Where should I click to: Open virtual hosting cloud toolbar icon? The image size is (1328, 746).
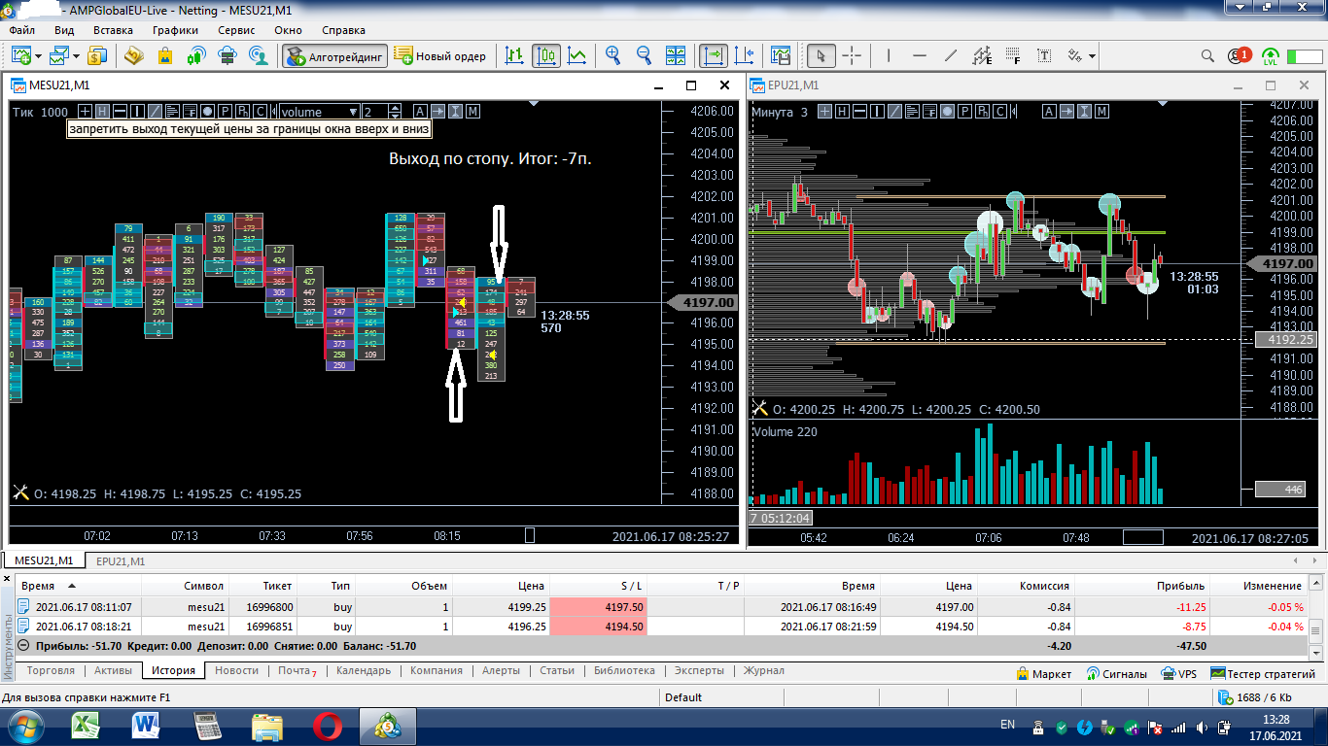tap(227, 55)
